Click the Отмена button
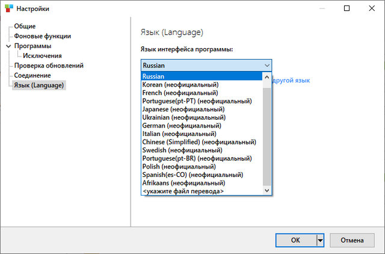This screenshot has height=254, width=385. (352, 240)
